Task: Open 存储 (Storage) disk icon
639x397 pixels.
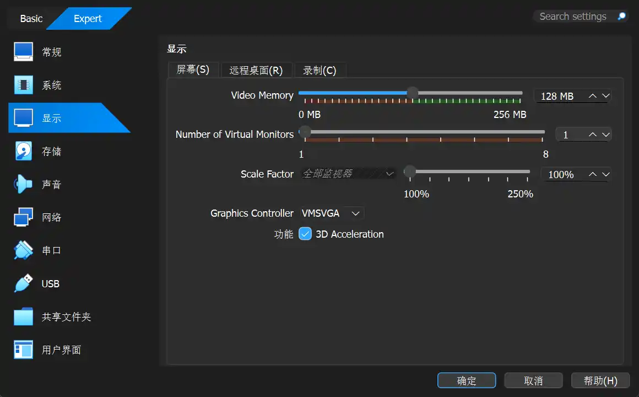Action: pyautogui.click(x=24, y=151)
